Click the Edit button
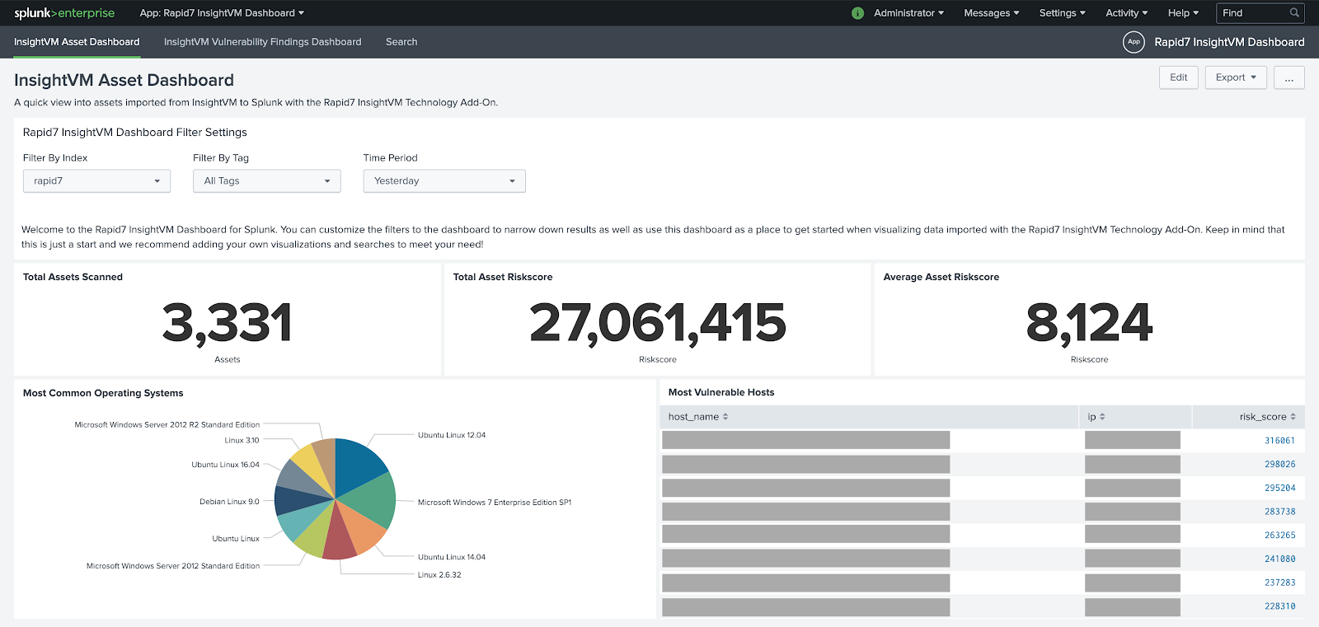This screenshot has width=1319, height=627. 1178,77
